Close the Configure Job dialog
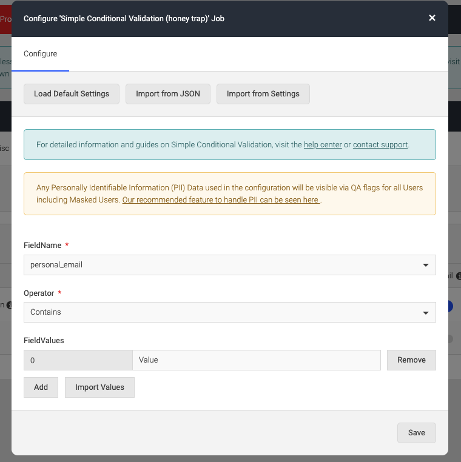Image resolution: width=461 pixels, height=462 pixels. pyautogui.click(x=432, y=18)
